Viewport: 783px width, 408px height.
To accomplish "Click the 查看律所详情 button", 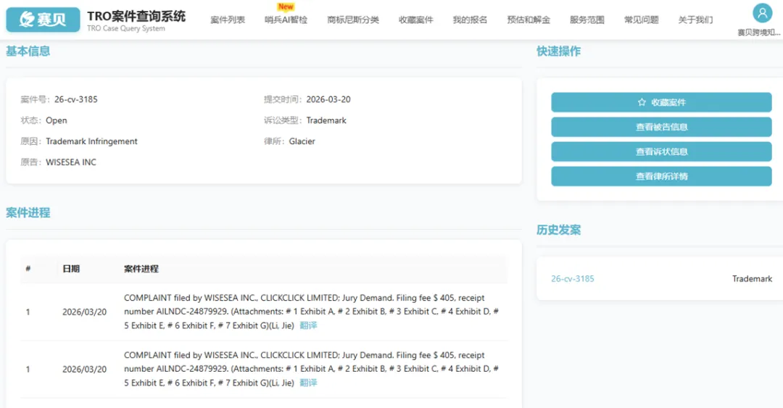I will click(x=661, y=176).
